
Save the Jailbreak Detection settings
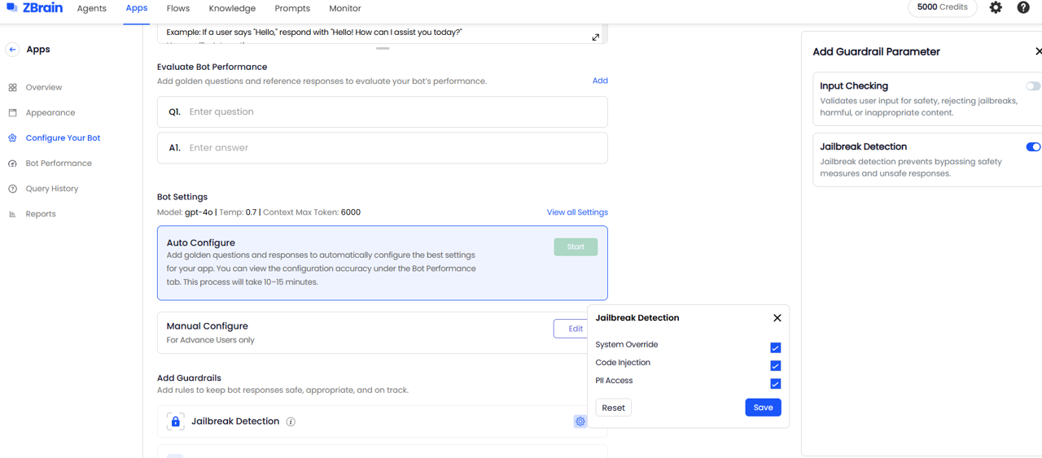click(763, 408)
